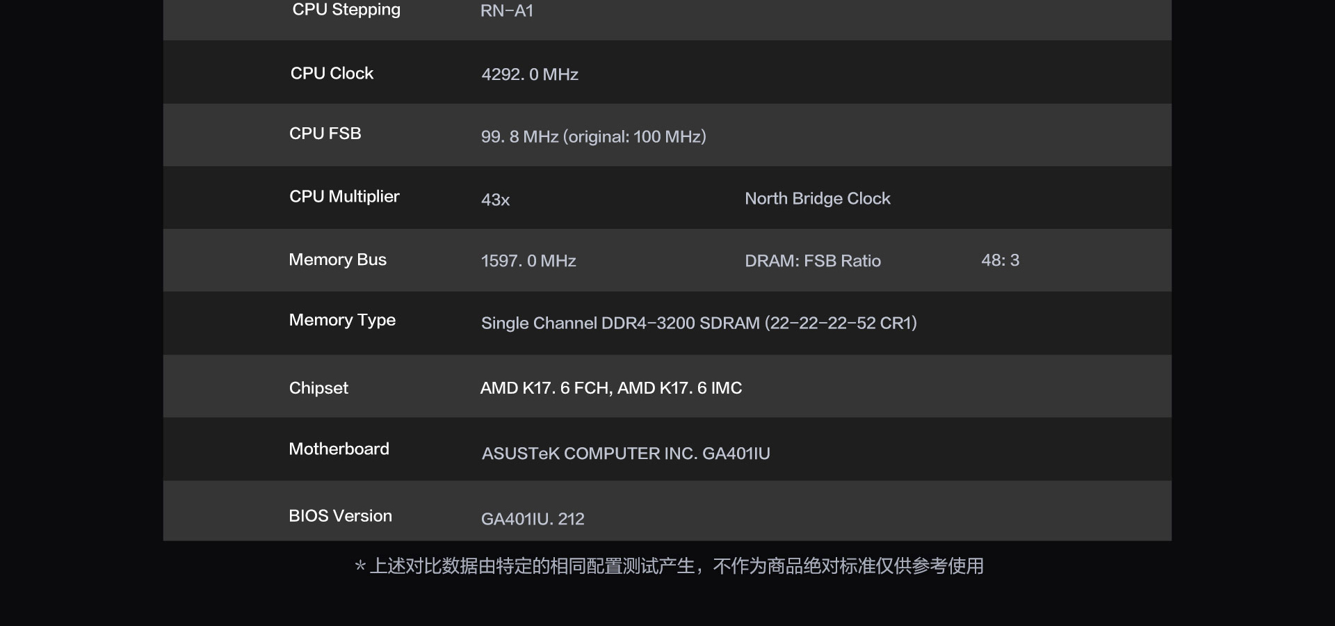Click the Motherboard label

(x=339, y=449)
